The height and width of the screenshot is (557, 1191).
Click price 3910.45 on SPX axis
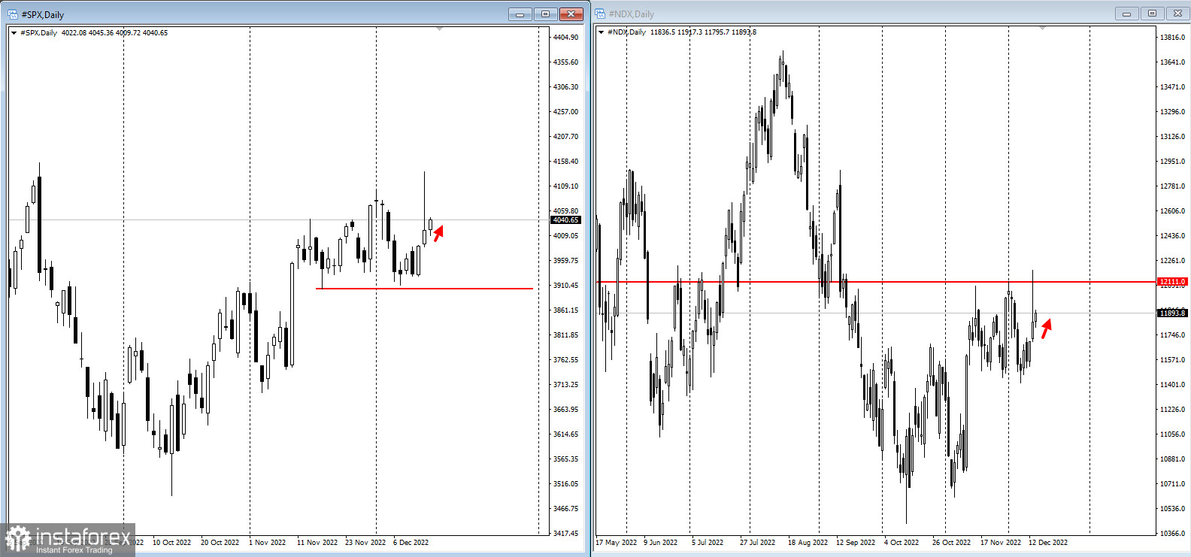click(x=565, y=286)
